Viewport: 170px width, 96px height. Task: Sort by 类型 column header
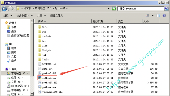130,21
